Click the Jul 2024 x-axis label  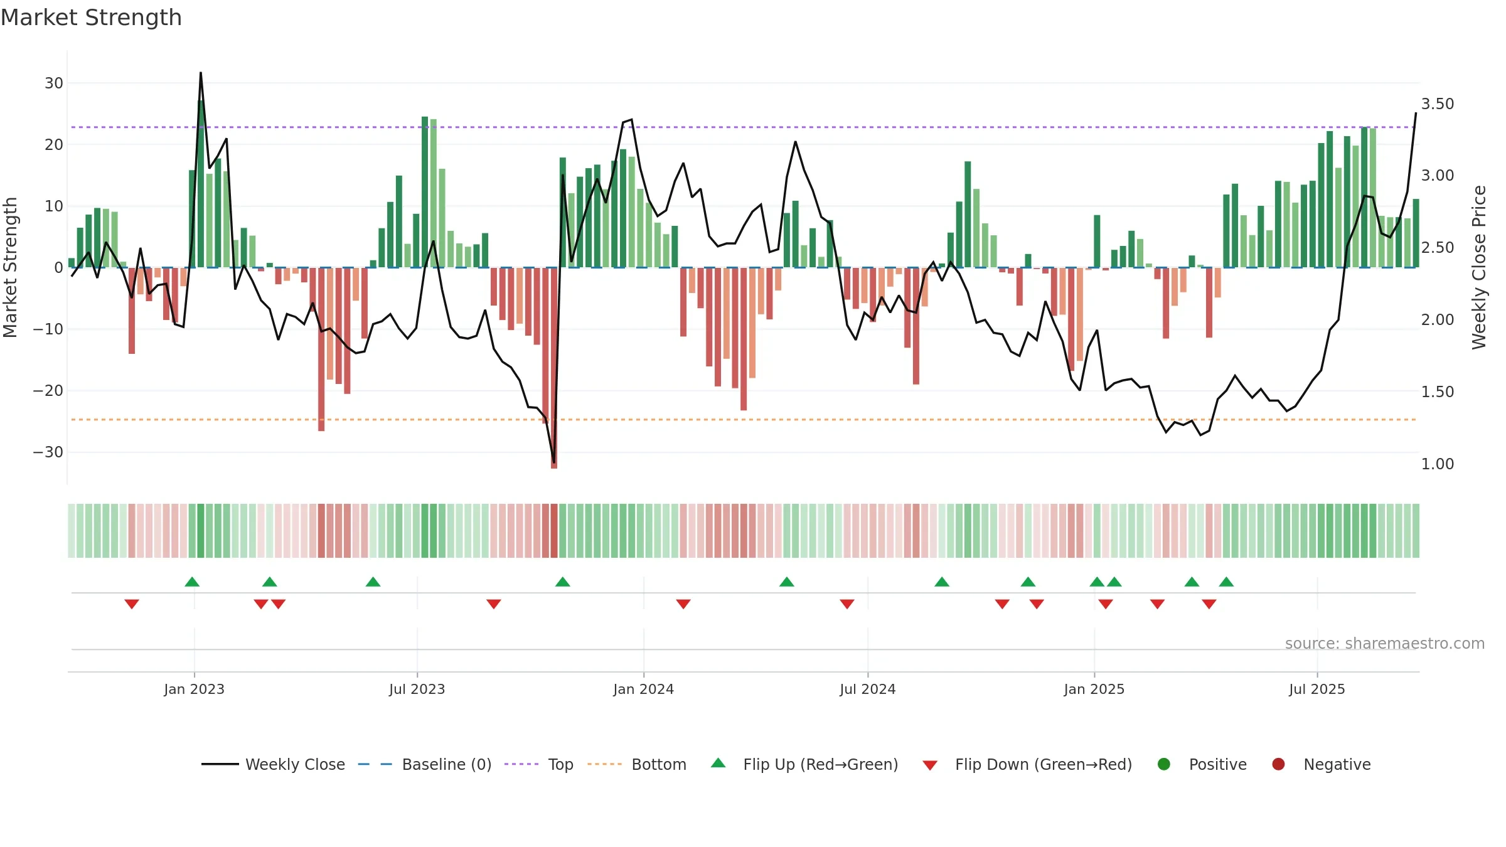click(868, 689)
